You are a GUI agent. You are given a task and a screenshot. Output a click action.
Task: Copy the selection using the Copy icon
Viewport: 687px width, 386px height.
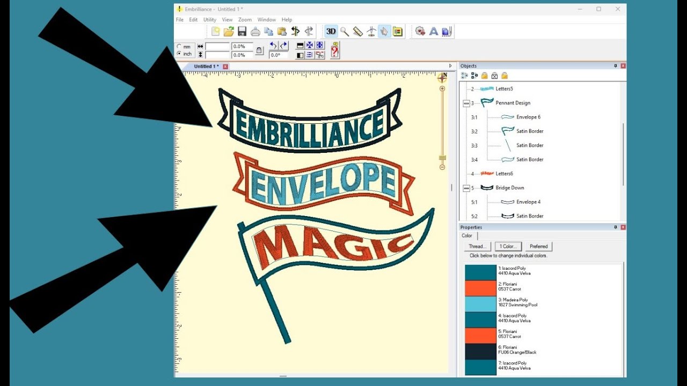pyautogui.click(x=268, y=32)
